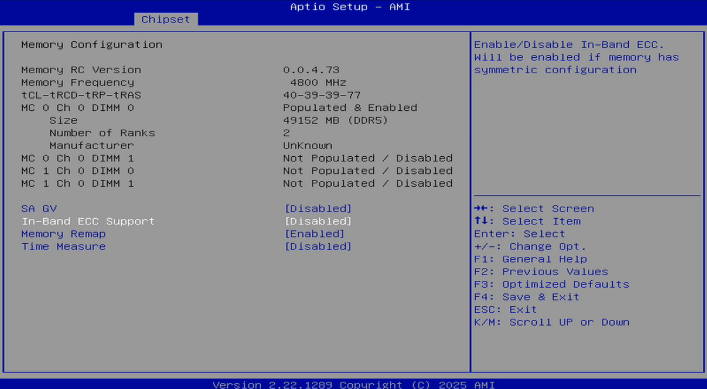Viewport: 707px width, 389px height.
Task: Open the SA GV Disabled value
Action: (318, 209)
